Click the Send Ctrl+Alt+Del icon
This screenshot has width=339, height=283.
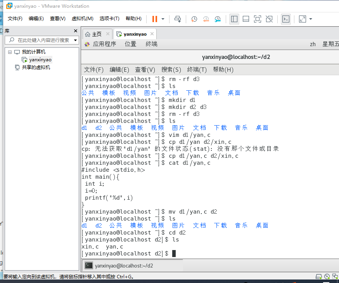click(178, 19)
